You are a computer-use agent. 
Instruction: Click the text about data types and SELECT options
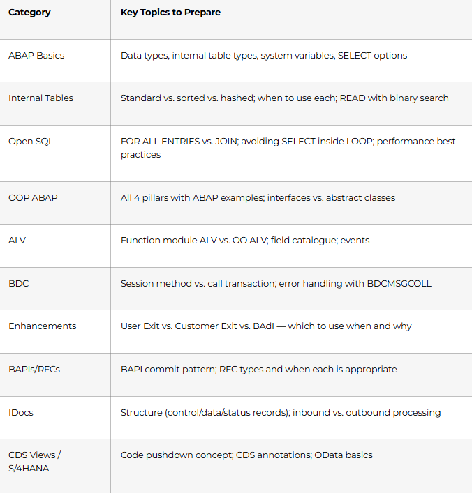coord(264,56)
